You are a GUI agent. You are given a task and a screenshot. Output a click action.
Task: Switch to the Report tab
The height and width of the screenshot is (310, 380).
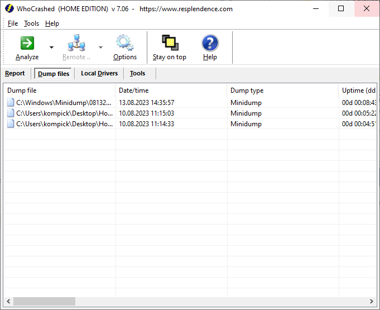(x=15, y=73)
